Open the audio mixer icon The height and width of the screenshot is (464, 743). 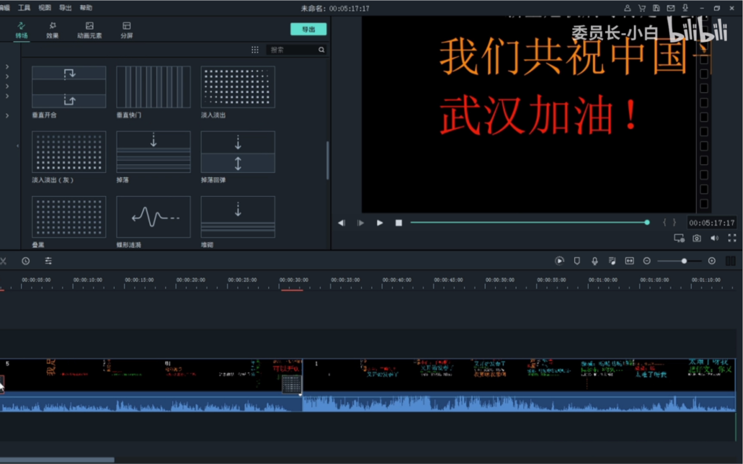click(x=612, y=261)
